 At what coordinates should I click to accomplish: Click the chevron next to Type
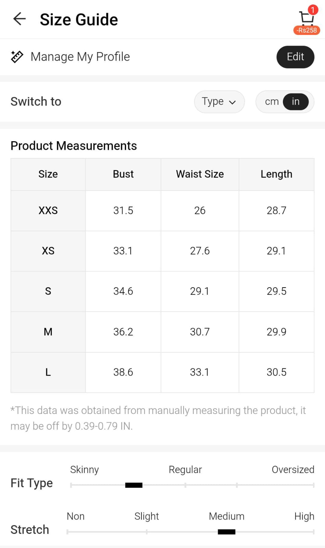[x=233, y=102]
